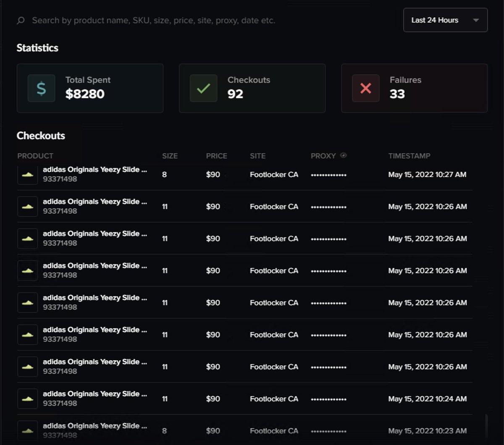Sort by the SITE column header

(x=257, y=156)
